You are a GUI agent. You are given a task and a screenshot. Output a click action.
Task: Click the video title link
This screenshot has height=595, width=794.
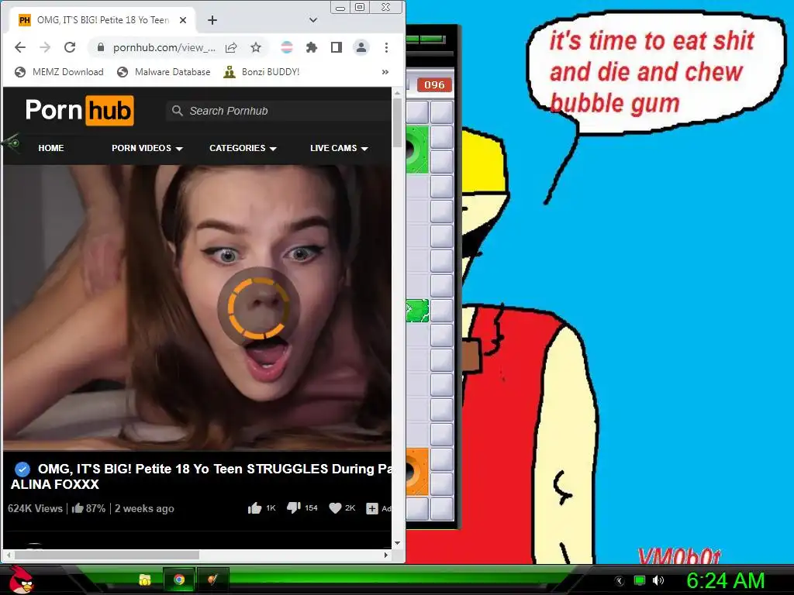[202, 476]
